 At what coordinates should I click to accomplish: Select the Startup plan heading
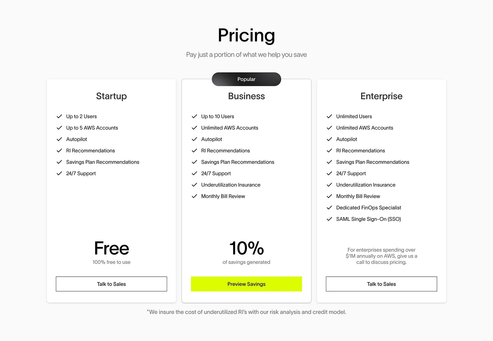(x=111, y=96)
